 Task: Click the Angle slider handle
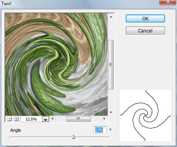(x=73, y=137)
